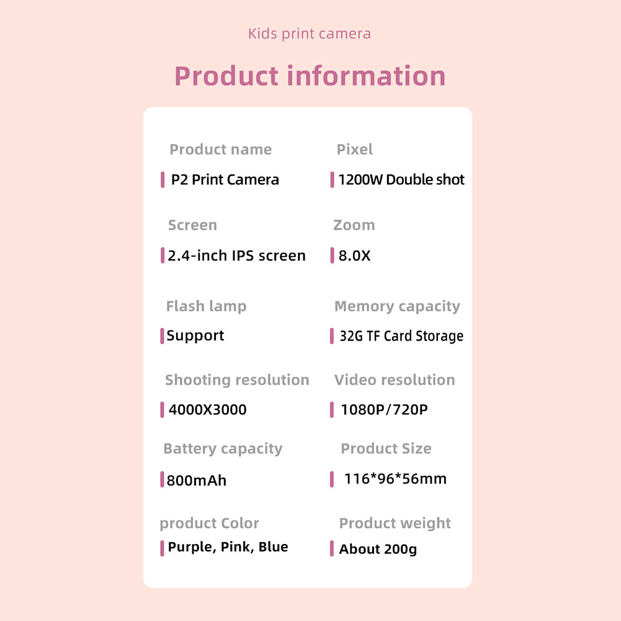Click the "Kids print camera" subtitle
The image size is (621, 621).
coord(310,34)
